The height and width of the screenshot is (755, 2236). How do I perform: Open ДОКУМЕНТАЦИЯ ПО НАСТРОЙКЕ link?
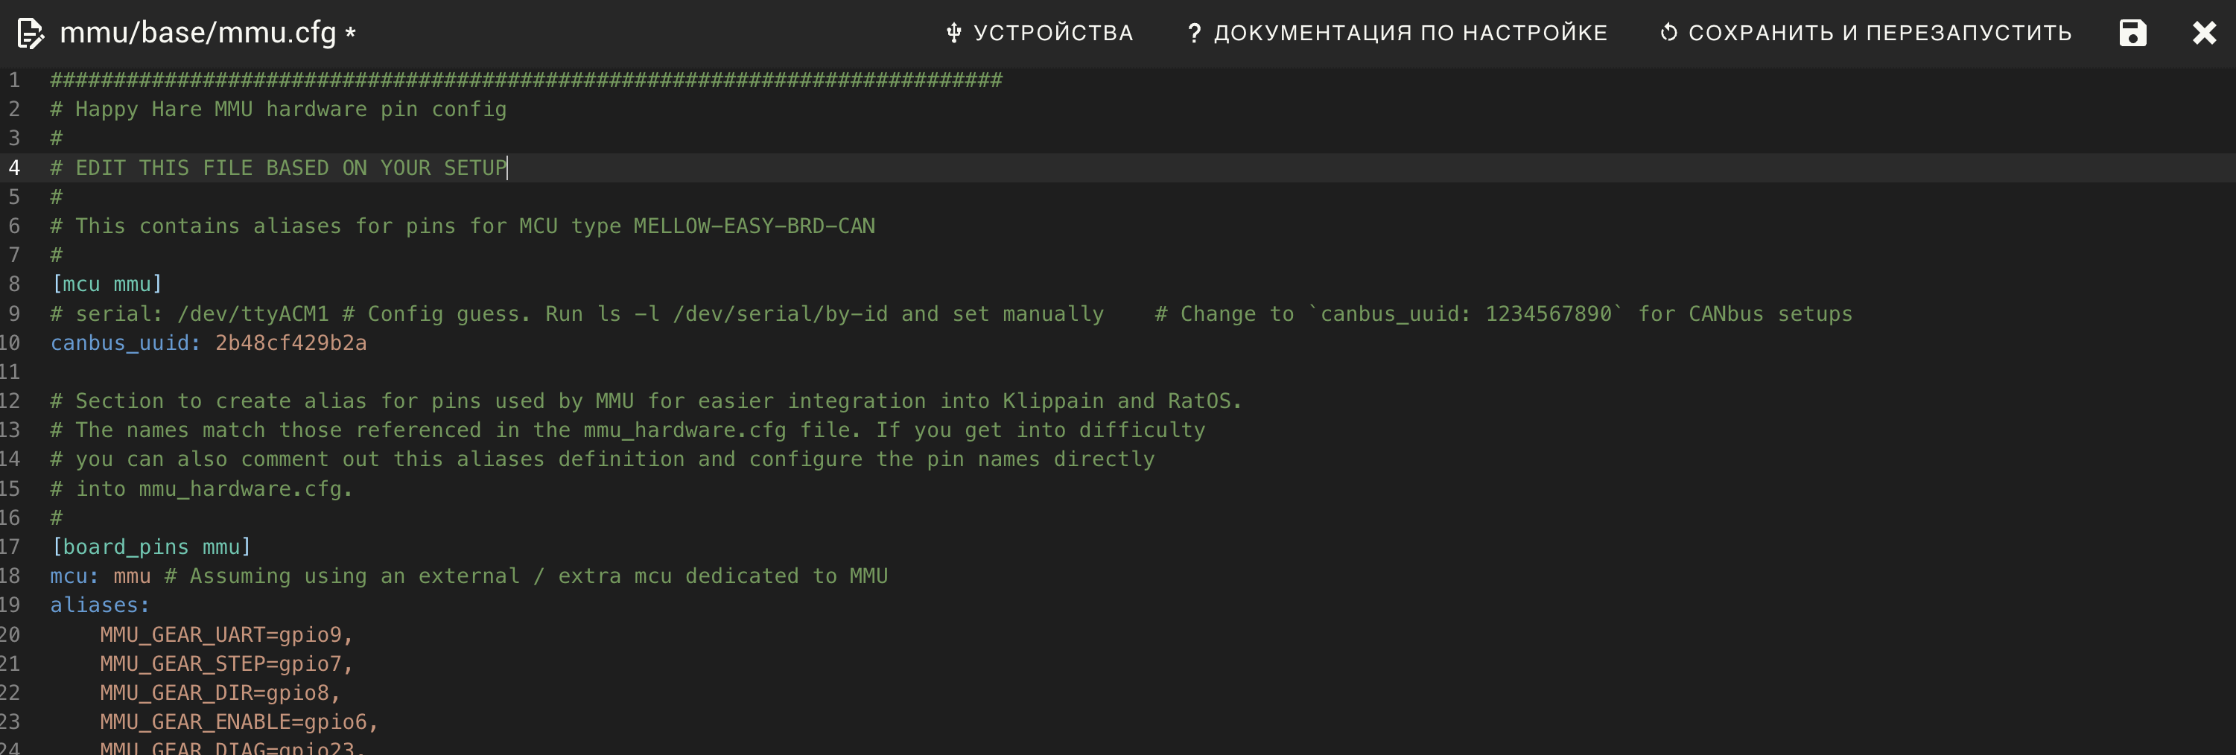[1397, 33]
